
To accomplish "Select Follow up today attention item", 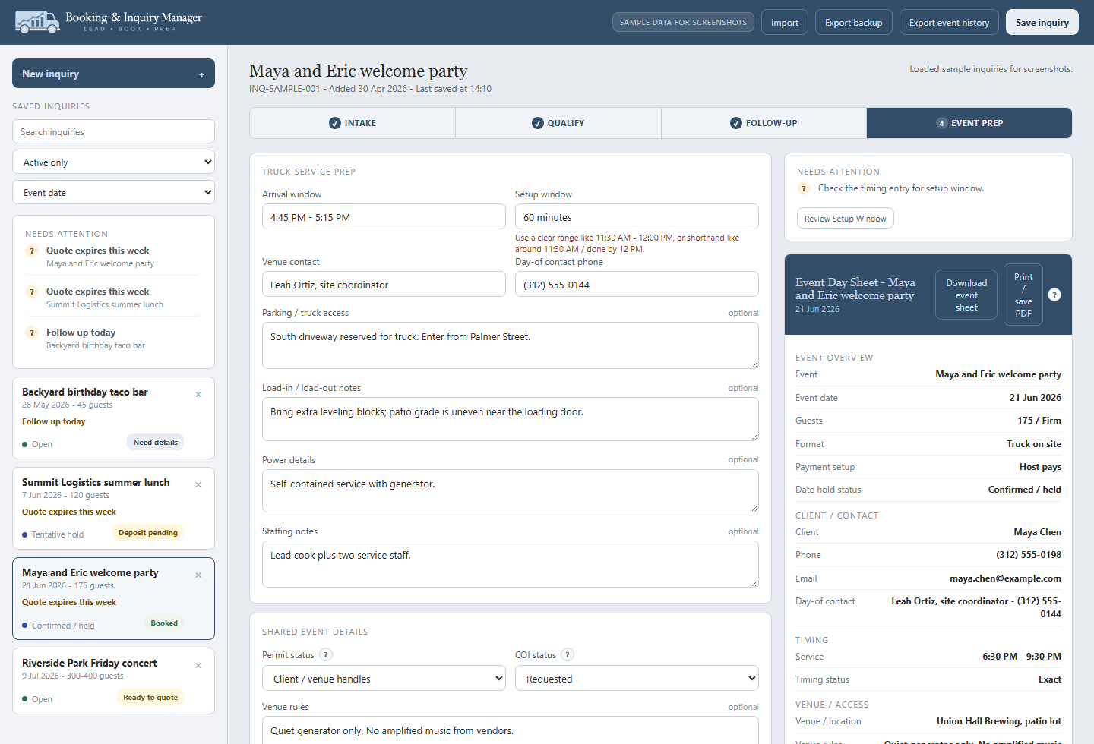I will tap(113, 339).
